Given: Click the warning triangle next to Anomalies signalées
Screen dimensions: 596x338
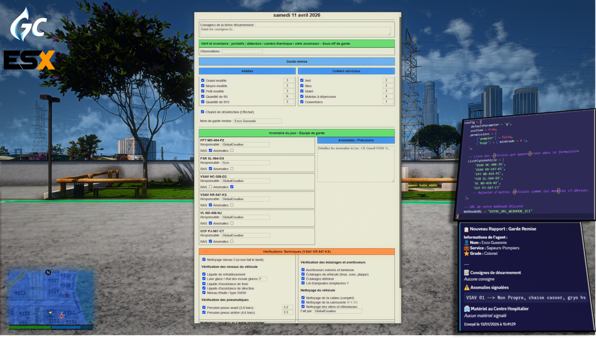Looking at the screenshot, I should click(x=467, y=288).
